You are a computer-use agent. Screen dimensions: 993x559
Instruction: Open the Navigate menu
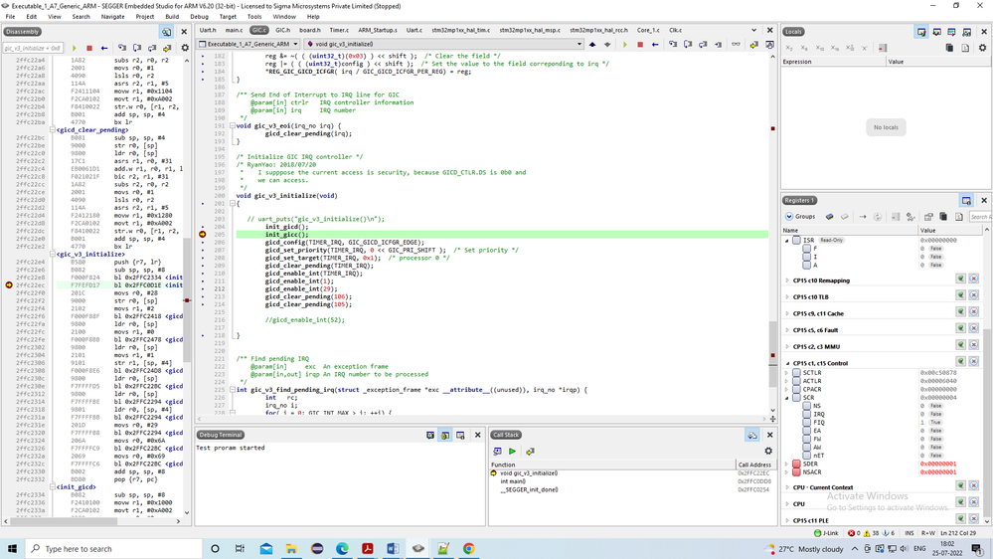(x=112, y=17)
